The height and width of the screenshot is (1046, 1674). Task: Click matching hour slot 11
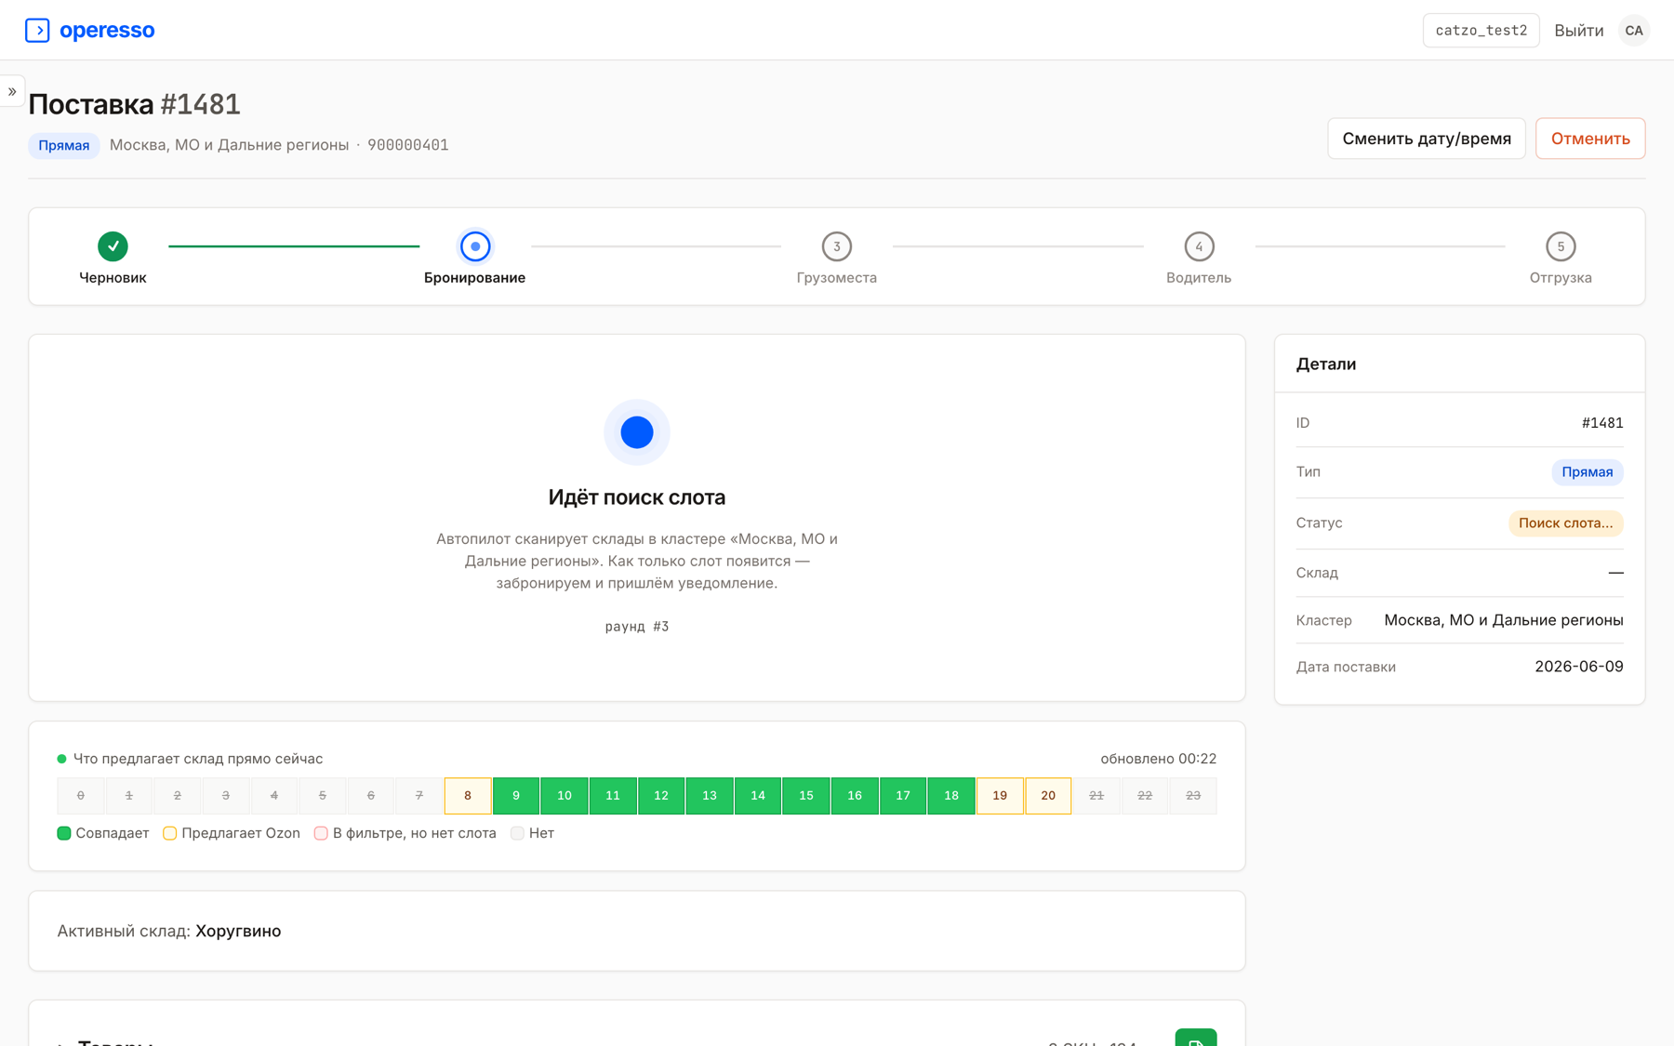coord(613,796)
